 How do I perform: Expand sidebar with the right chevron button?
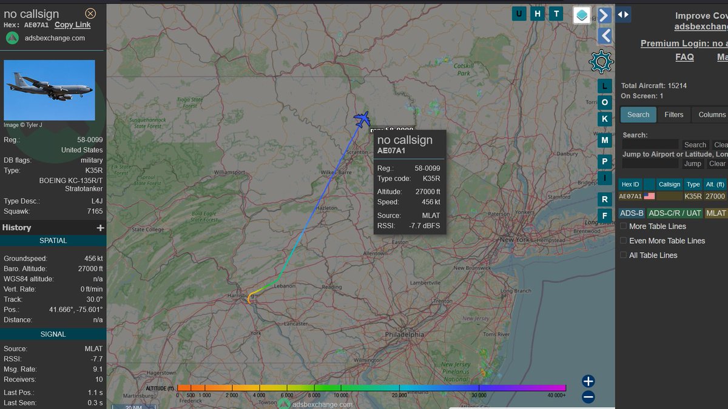[604, 15]
